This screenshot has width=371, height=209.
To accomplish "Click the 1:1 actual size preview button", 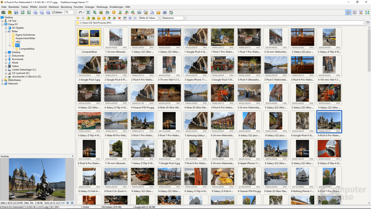I will 63,203.
